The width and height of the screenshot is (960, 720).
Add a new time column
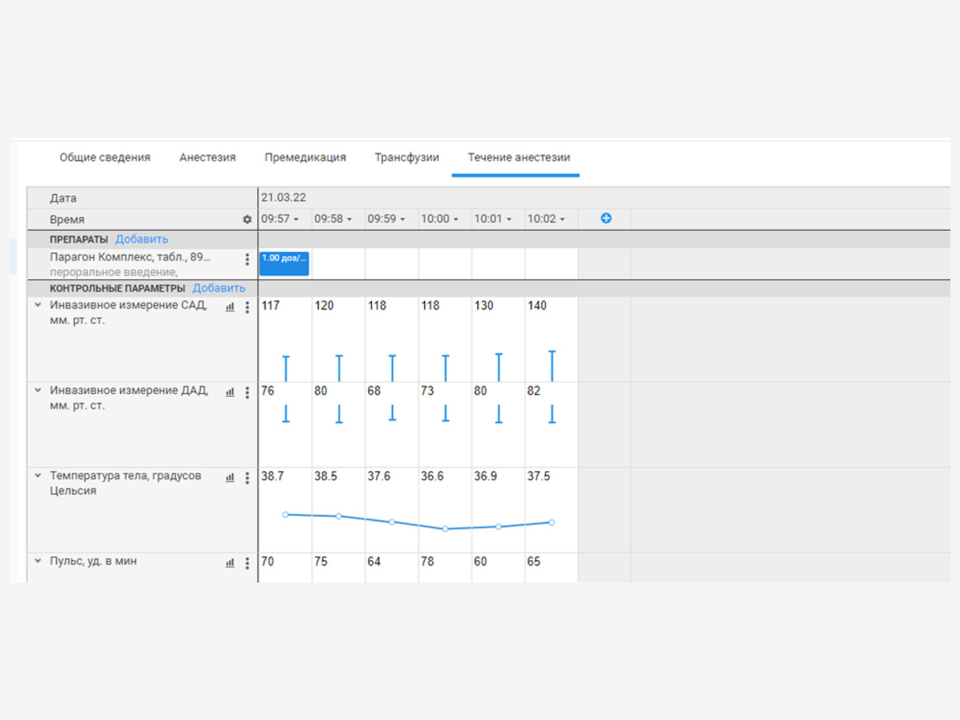point(606,218)
